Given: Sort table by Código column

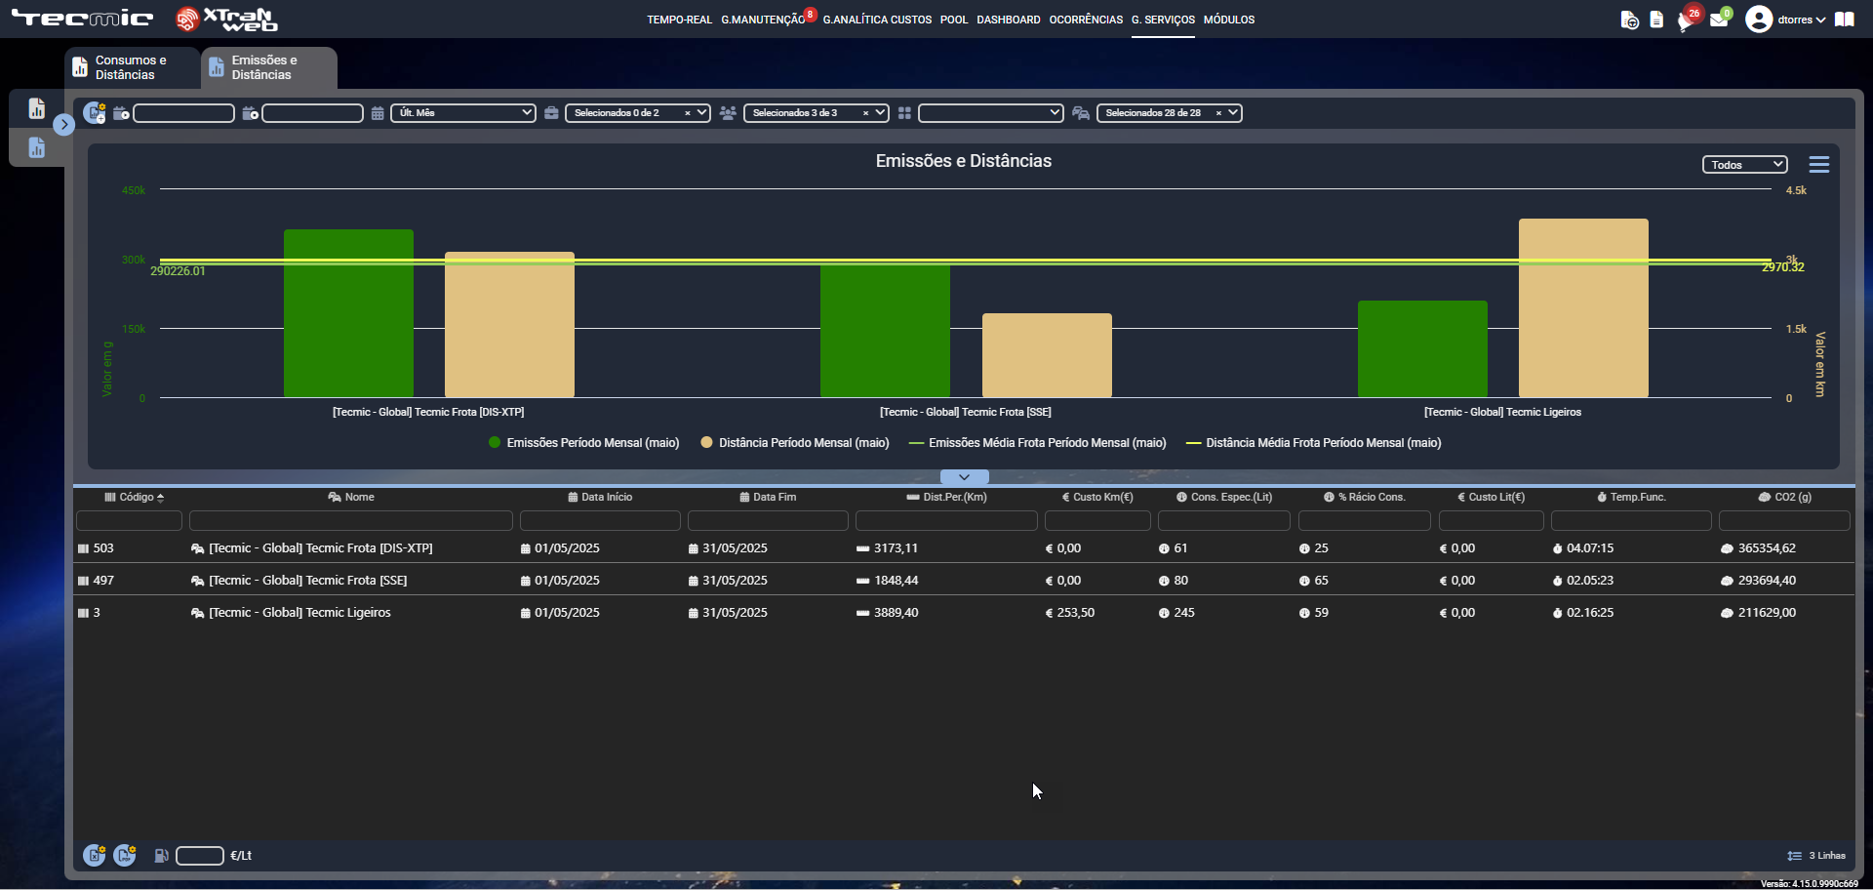Looking at the screenshot, I should tap(135, 498).
